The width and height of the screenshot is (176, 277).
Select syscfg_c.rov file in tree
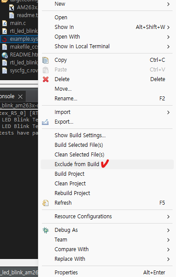pos(20,71)
